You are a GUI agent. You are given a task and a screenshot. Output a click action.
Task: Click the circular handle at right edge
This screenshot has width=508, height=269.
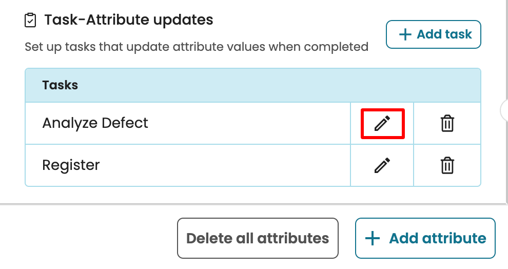coord(505,109)
